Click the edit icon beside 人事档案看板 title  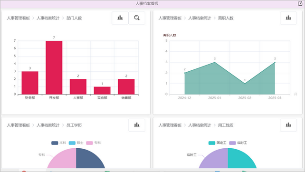(300, 3)
